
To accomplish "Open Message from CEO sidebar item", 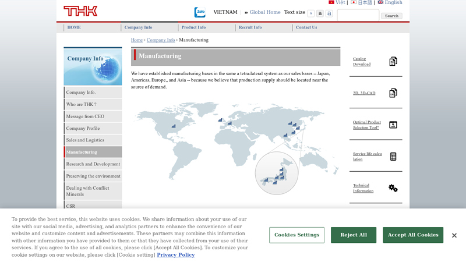I will coord(93,116).
